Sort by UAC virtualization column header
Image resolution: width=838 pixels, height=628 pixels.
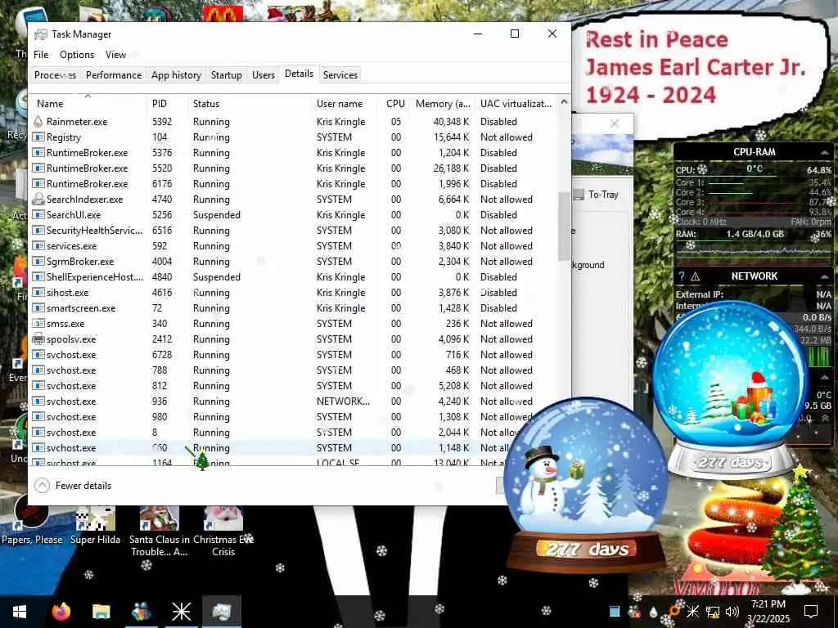(x=516, y=104)
